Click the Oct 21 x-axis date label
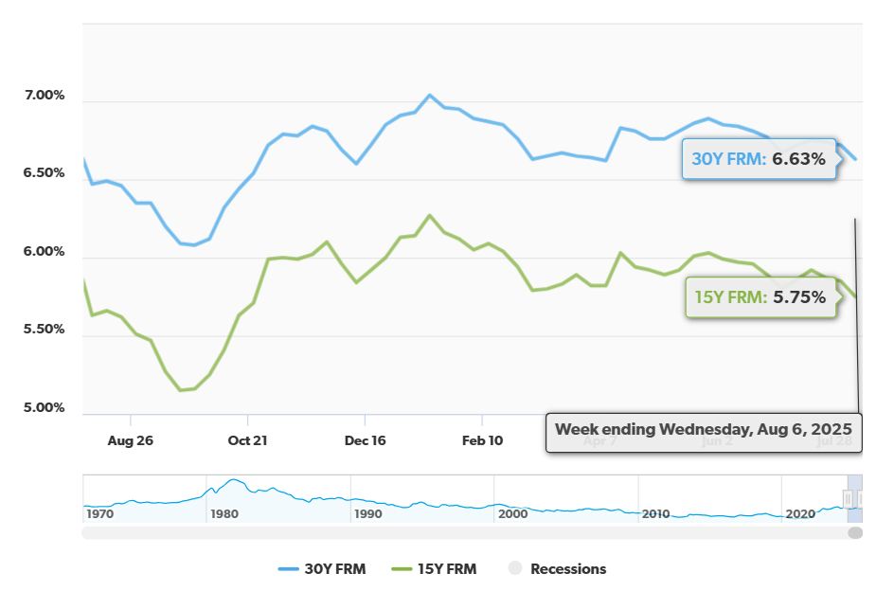The height and width of the screenshot is (591, 894). coord(247,440)
